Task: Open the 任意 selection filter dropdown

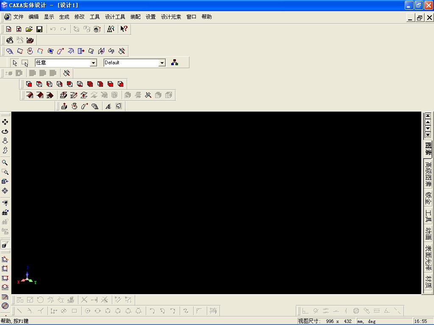Action: tap(93, 63)
